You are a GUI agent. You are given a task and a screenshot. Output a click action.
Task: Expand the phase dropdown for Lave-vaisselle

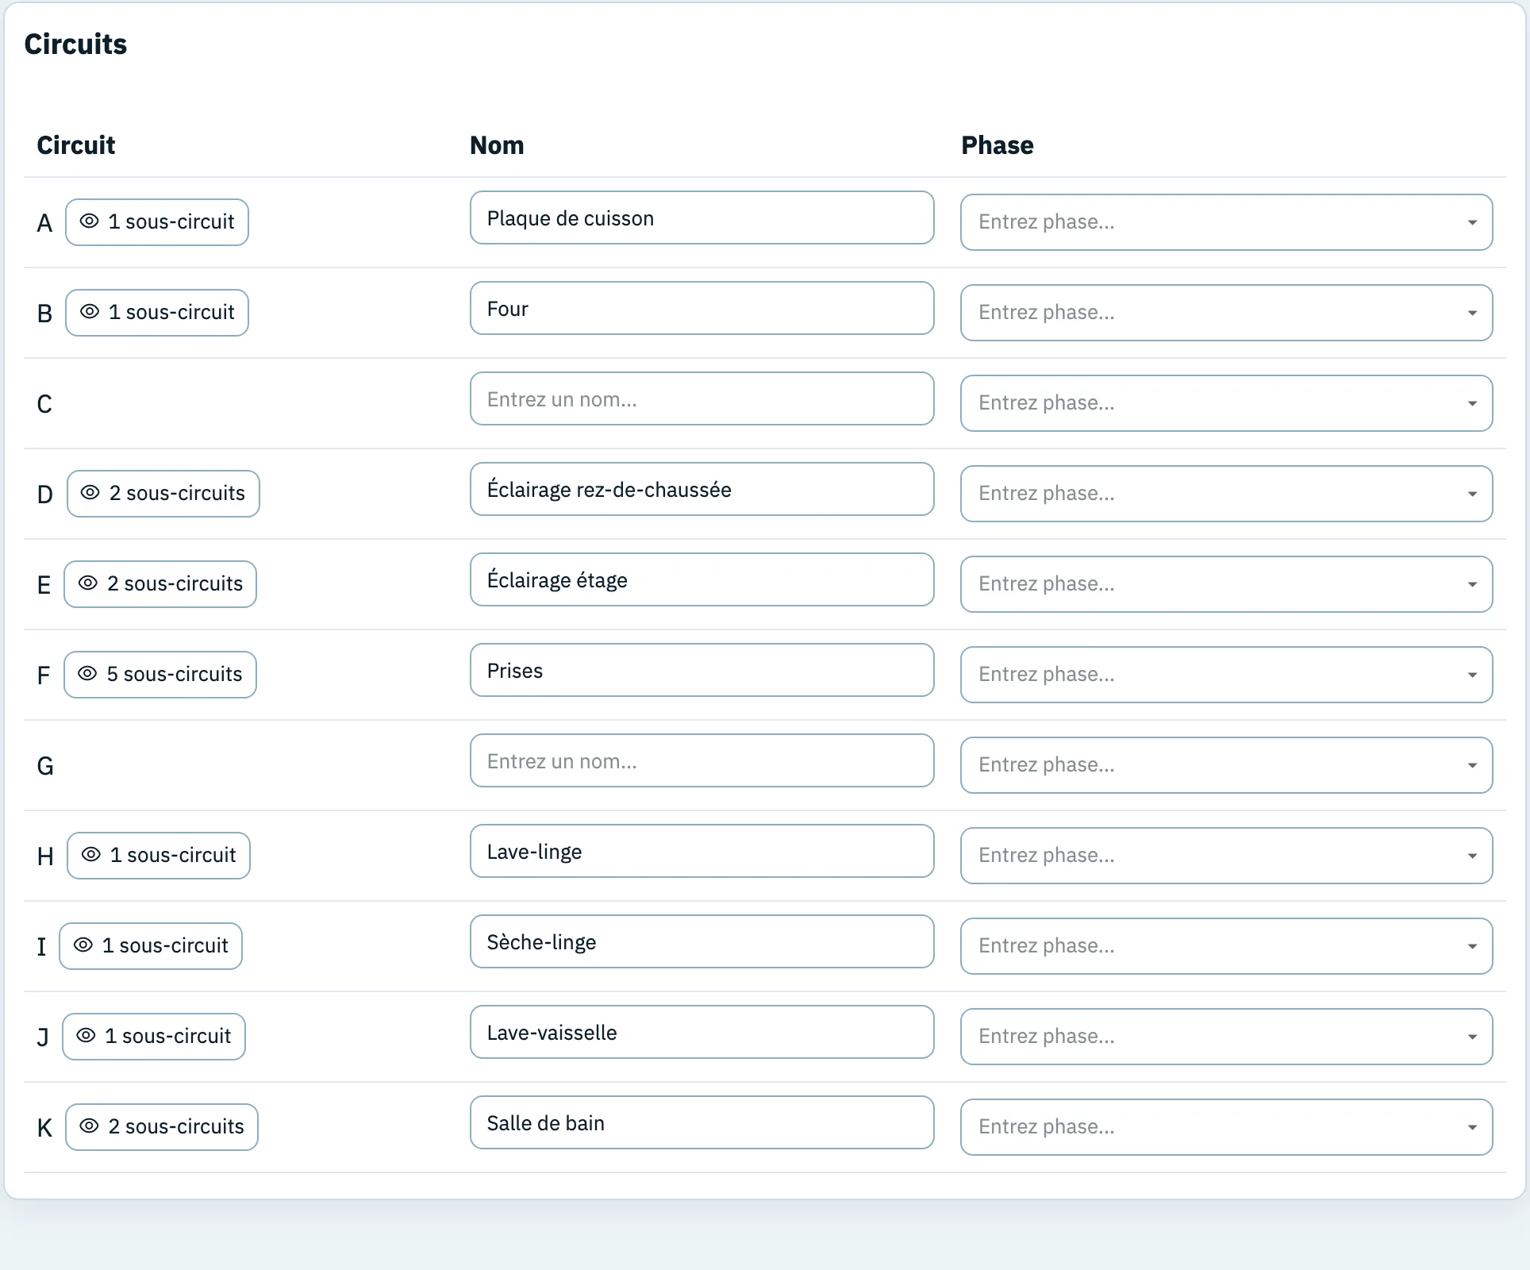pyautogui.click(x=1226, y=1037)
